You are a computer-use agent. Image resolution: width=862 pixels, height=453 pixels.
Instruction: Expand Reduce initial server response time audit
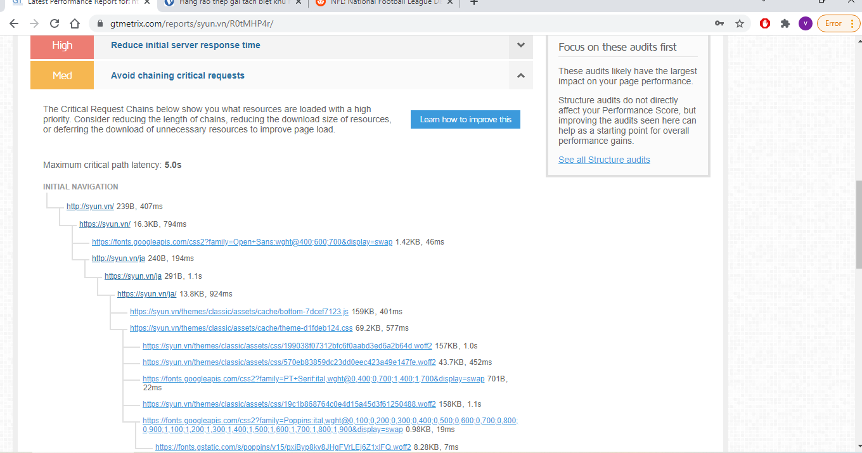coord(521,45)
